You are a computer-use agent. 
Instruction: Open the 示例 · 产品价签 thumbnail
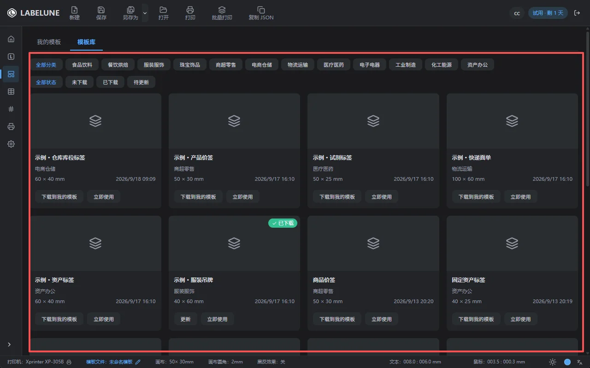(234, 121)
